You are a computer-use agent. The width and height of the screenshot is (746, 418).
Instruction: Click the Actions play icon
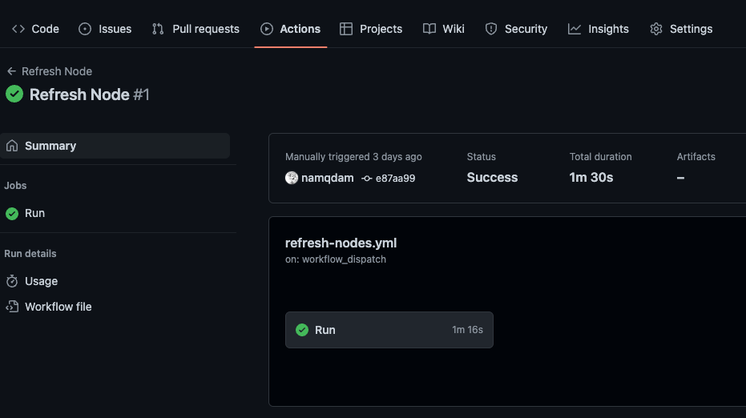pos(267,29)
